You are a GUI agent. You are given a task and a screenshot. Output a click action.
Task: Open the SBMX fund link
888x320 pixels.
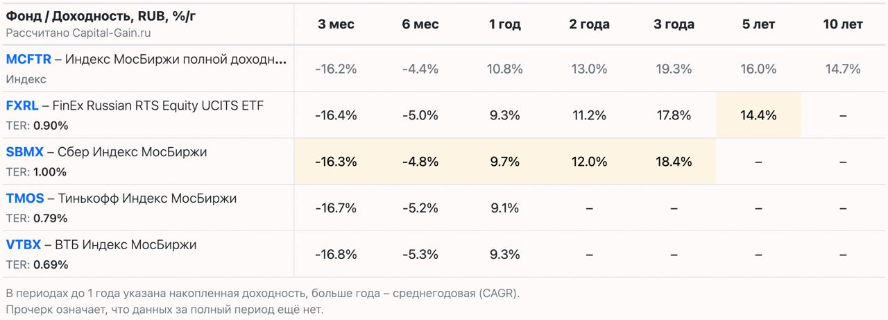click(25, 152)
